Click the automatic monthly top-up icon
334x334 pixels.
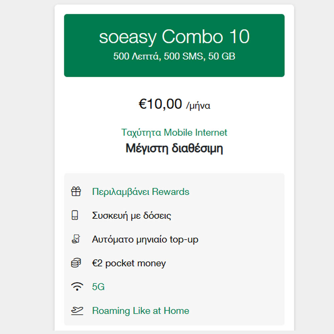pyautogui.click(x=76, y=239)
